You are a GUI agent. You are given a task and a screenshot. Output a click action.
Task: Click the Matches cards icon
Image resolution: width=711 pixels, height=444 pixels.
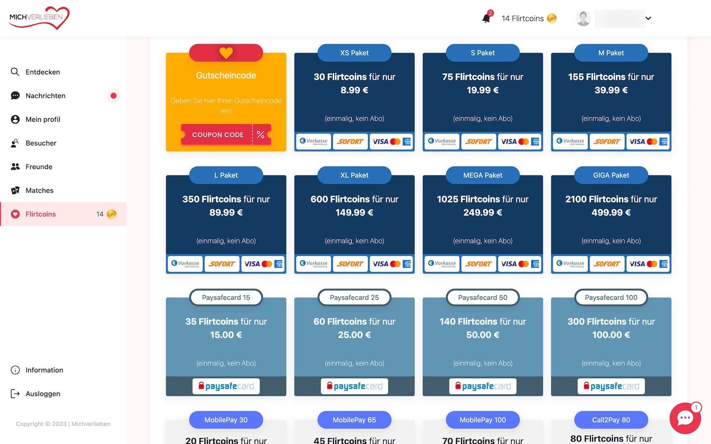click(x=15, y=190)
